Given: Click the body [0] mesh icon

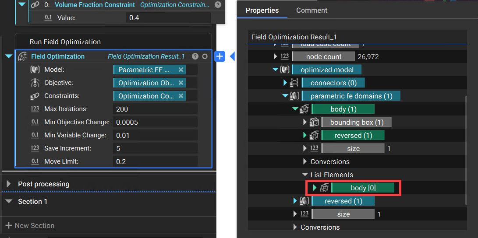Looking at the screenshot, I should (325, 188).
